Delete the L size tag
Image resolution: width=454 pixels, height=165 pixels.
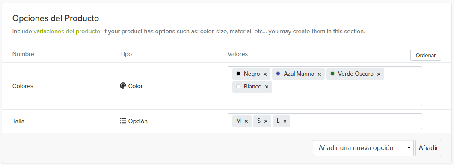coord(285,121)
